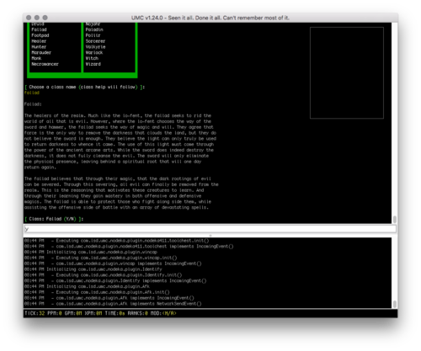The image size is (421, 351).
Task: Select "Marauder" in the class list
Action: (x=41, y=52)
